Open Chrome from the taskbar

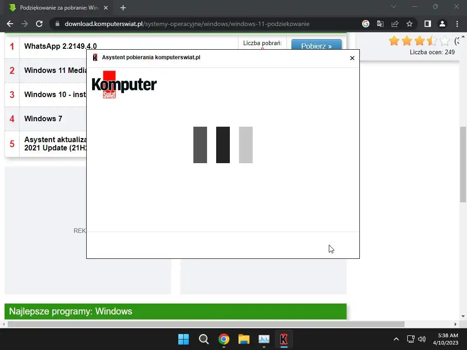pos(223,339)
